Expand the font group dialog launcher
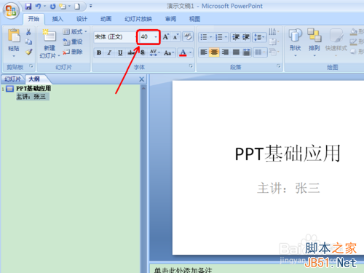 click(191, 66)
